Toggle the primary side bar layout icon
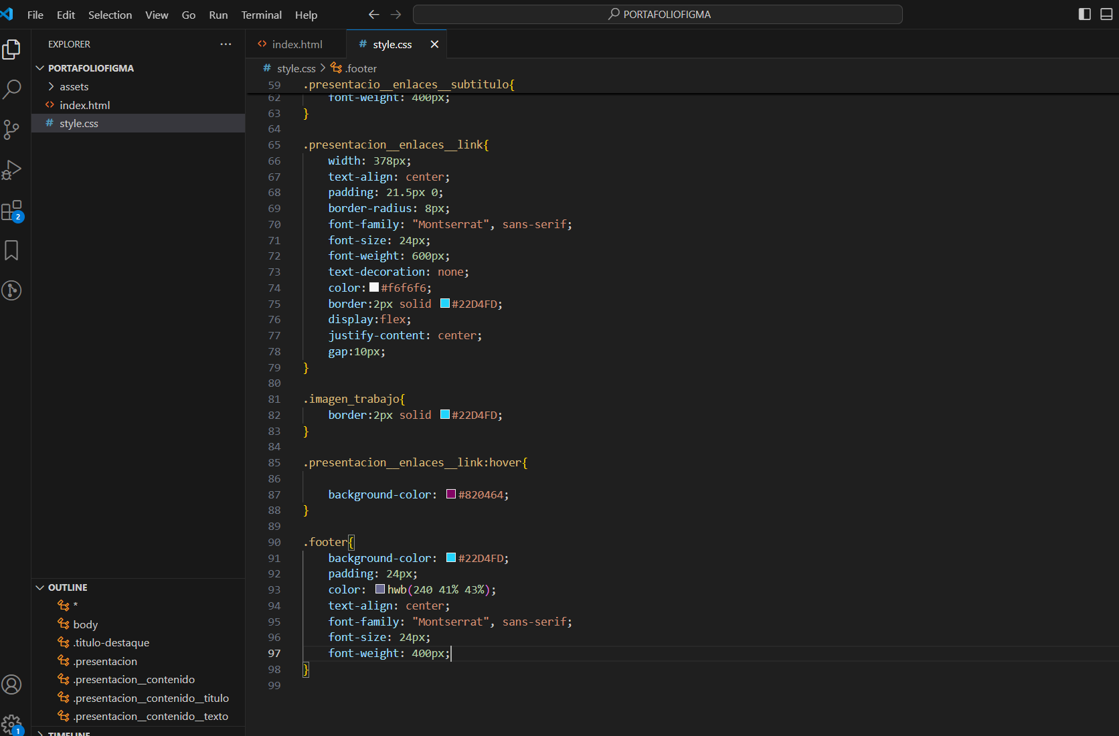The height and width of the screenshot is (736, 1119). [x=1085, y=14]
